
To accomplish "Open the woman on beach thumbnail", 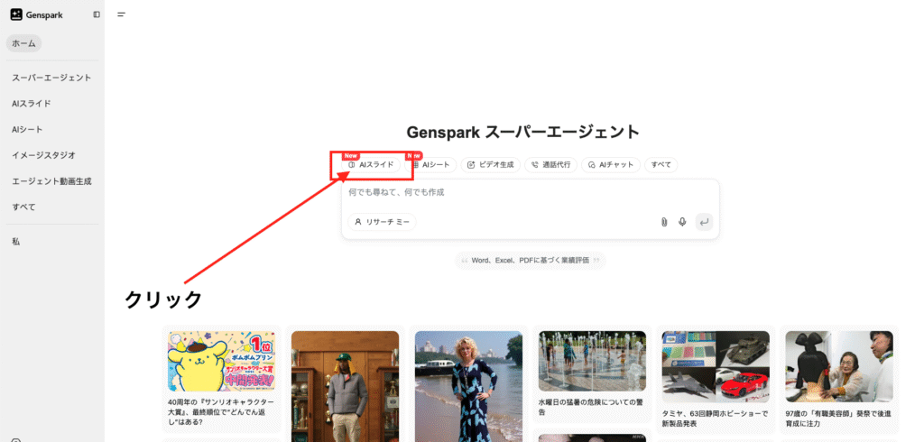I will pyautogui.click(x=468, y=387).
